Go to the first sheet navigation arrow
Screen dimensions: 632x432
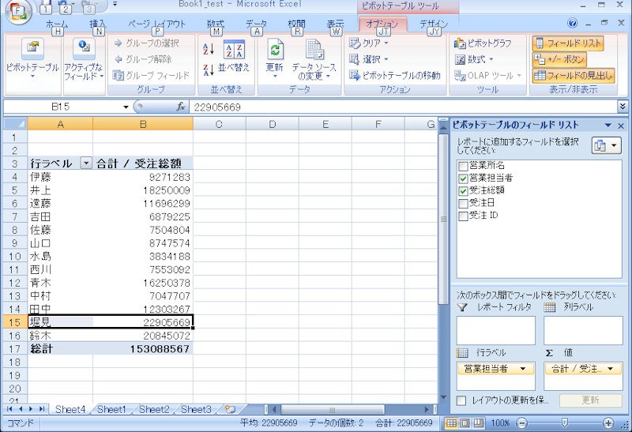pyautogui.click(x=9, y=409)
